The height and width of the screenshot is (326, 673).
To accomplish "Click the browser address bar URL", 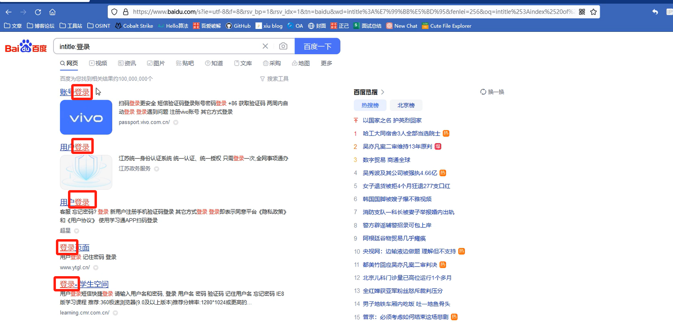I will coord(353,12).
